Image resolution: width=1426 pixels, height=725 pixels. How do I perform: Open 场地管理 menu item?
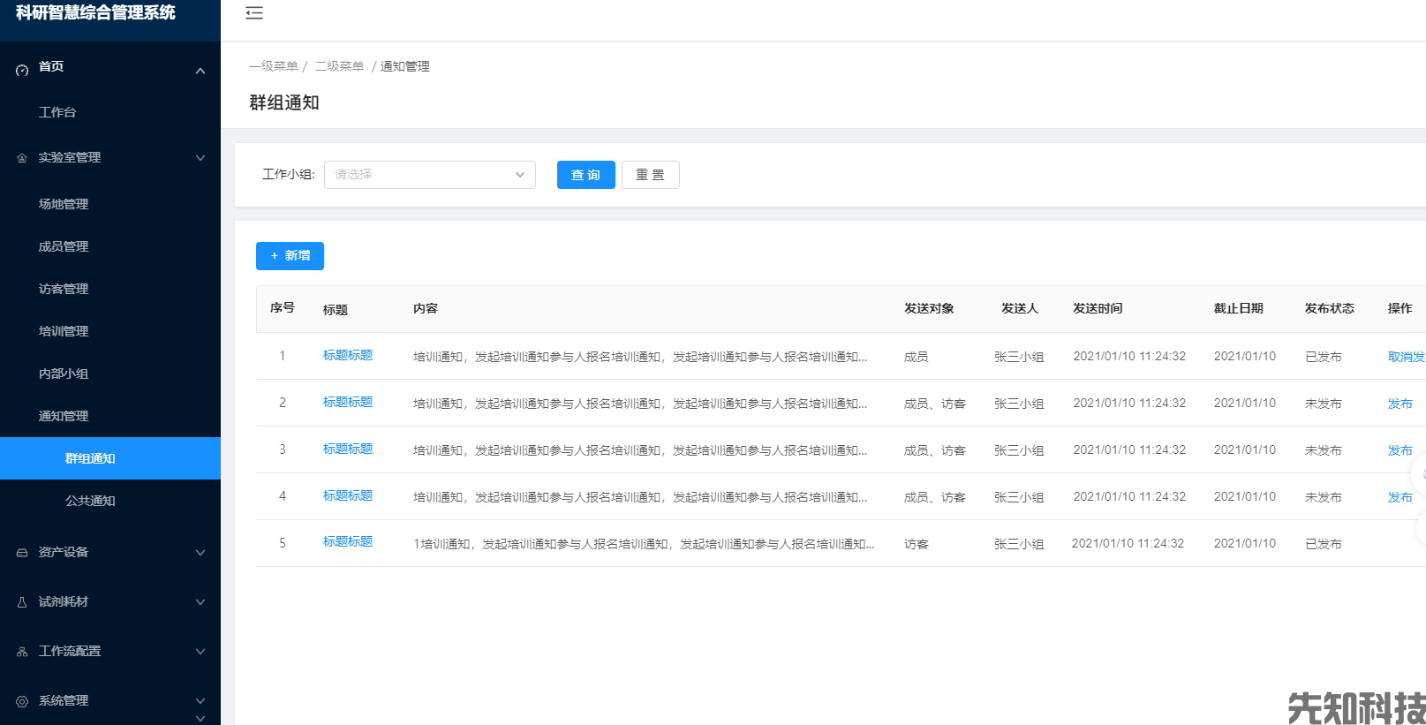[64, 204]
